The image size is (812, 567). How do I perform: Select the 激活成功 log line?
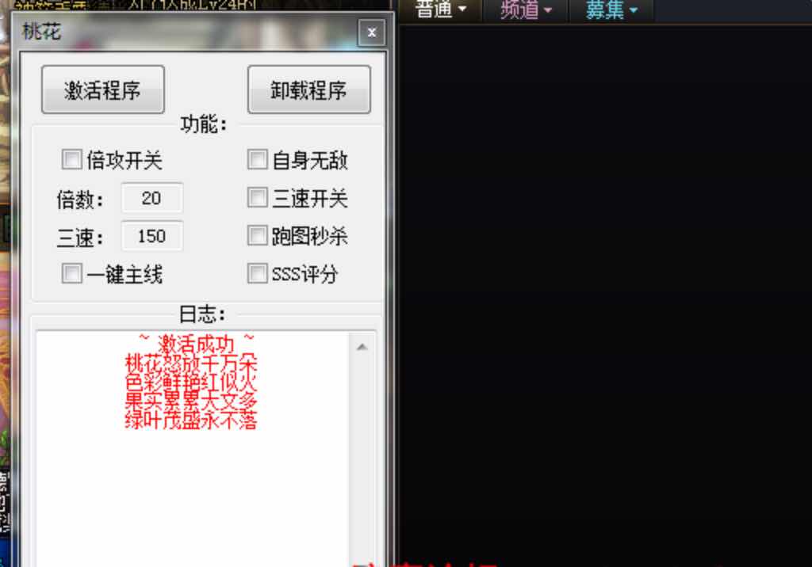(x=197, y=342)
